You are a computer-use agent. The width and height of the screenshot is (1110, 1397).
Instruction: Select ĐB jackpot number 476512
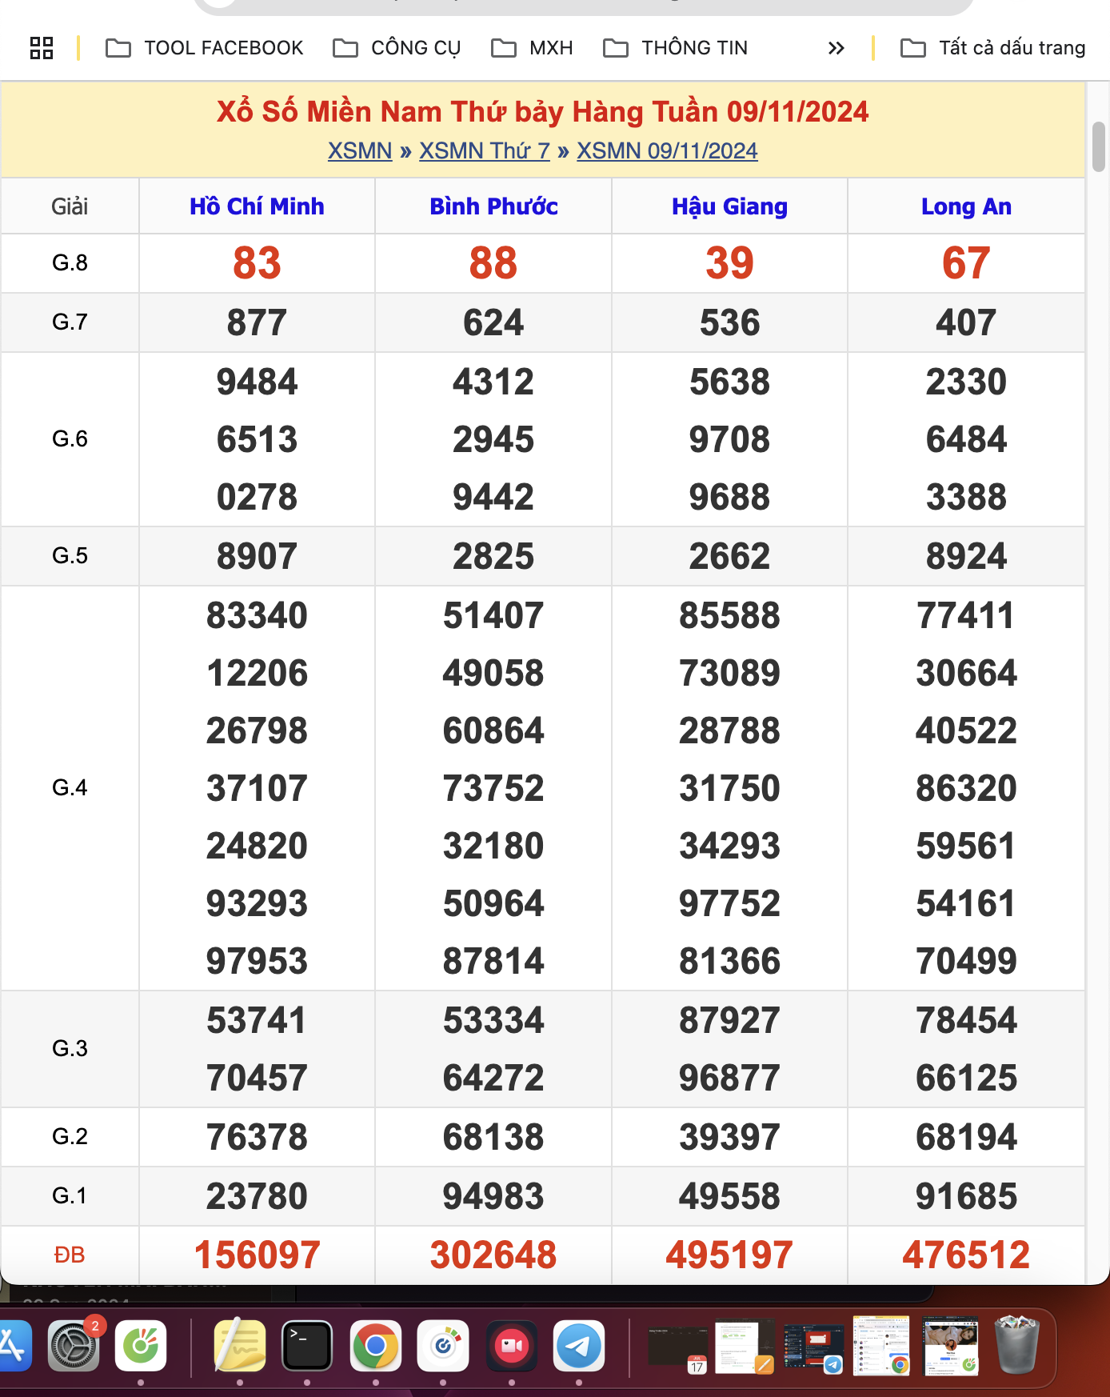pyautogui.click(x=966, y=1255)
